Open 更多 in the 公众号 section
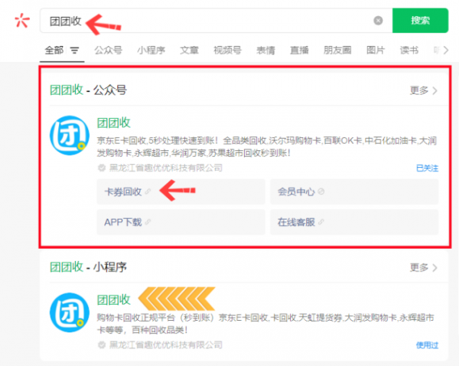The width and height of the screenshot is (459, 366). click(x=423, y=90)
